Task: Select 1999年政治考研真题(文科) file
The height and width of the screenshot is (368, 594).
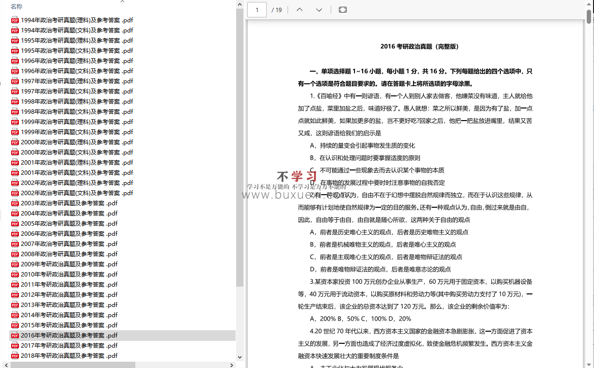Action: (x=77, y=132)
